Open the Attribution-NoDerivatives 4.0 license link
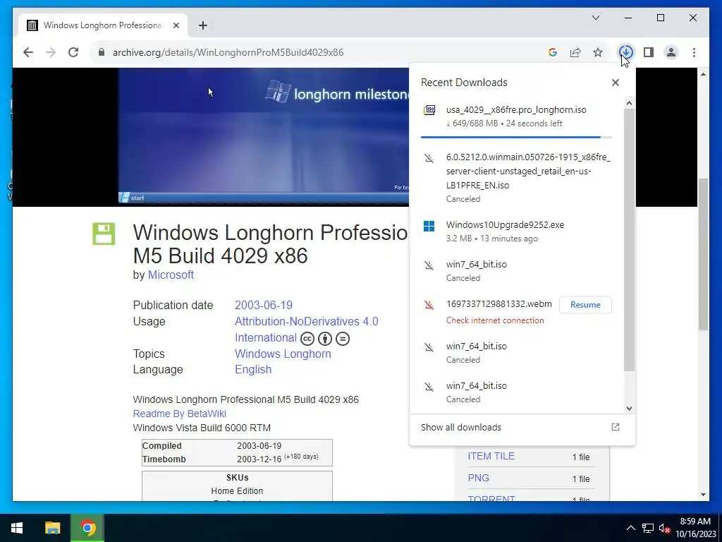This screenshot has width=722, height=542. point(306,321)
